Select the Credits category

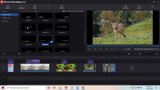coord(6,18)
